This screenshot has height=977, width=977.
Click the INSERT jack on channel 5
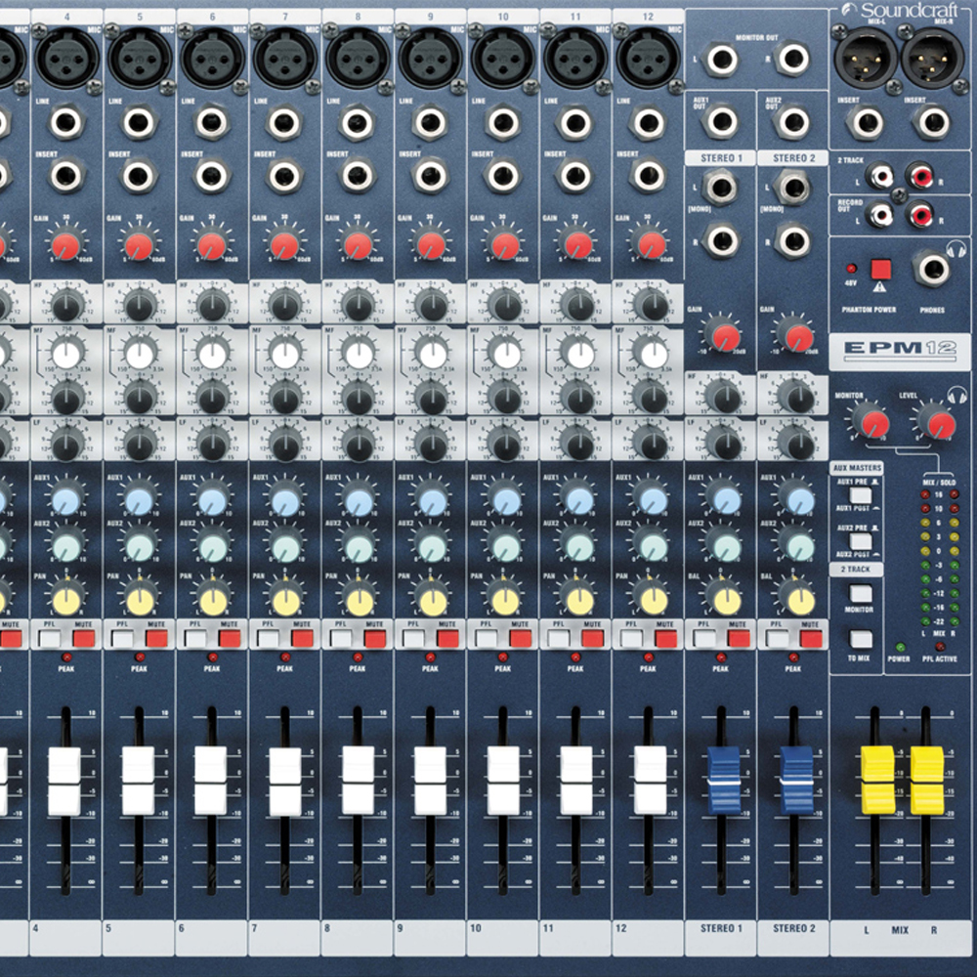click(x=139, y=176)
